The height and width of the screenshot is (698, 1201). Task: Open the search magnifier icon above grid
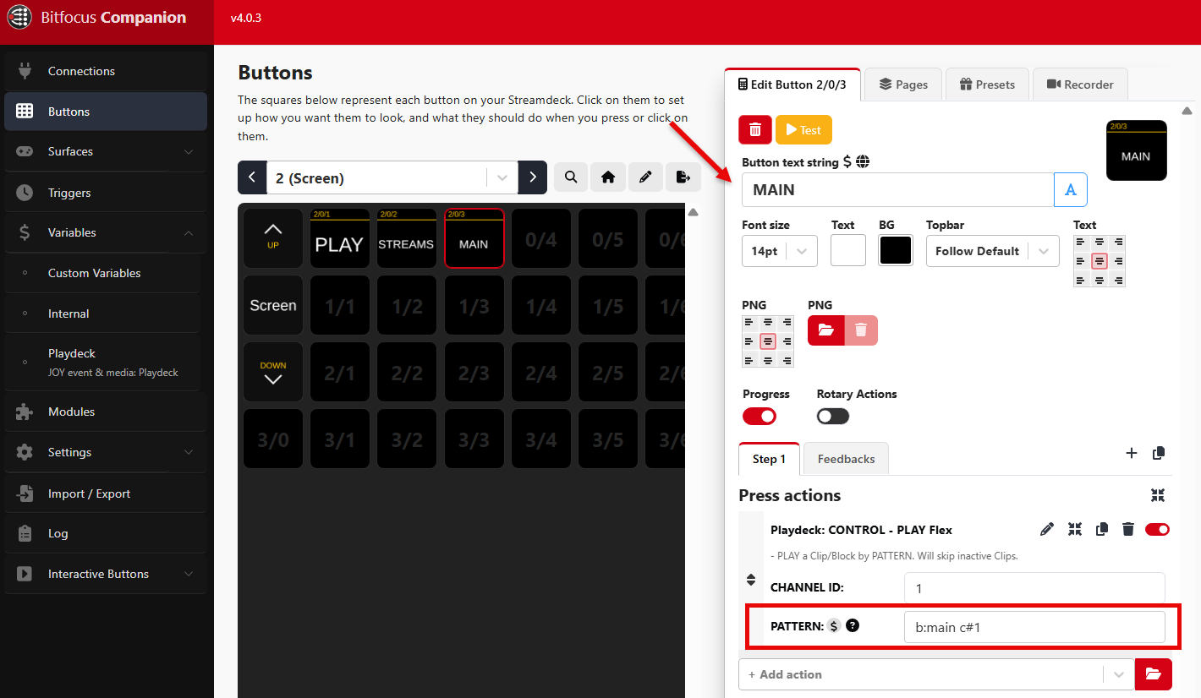click(x=571, y=177)
